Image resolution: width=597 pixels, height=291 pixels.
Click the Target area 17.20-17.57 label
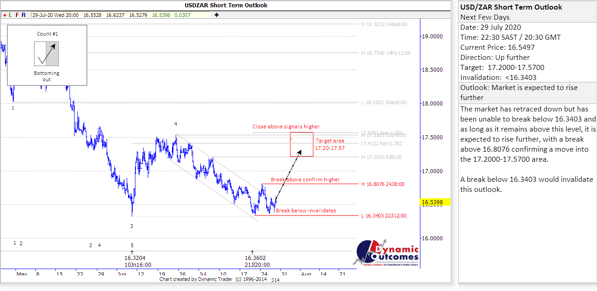click(330, 144)
